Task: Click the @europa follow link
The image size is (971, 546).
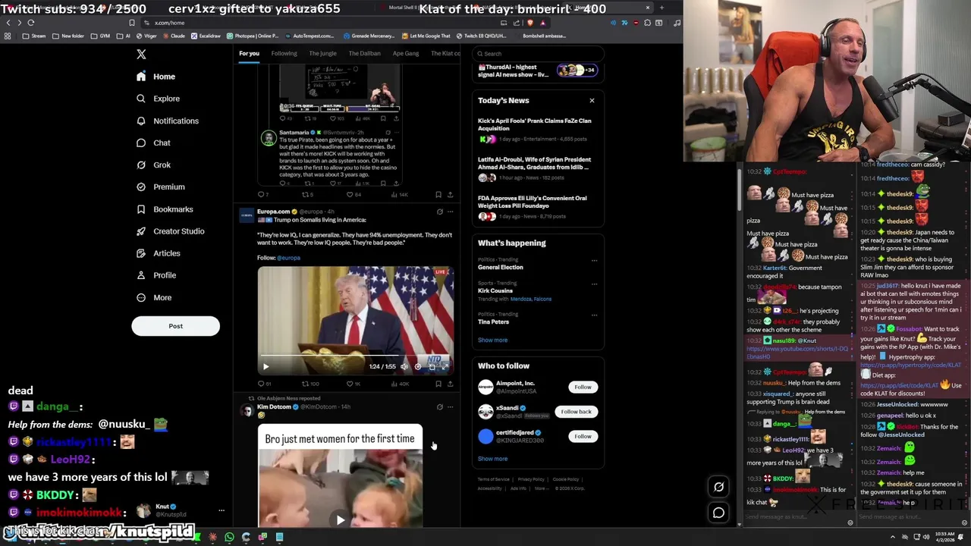Action: pyautogui.click(x=288, y=258)
